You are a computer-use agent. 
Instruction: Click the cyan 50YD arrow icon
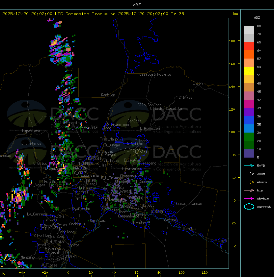[x=249, y=165]
